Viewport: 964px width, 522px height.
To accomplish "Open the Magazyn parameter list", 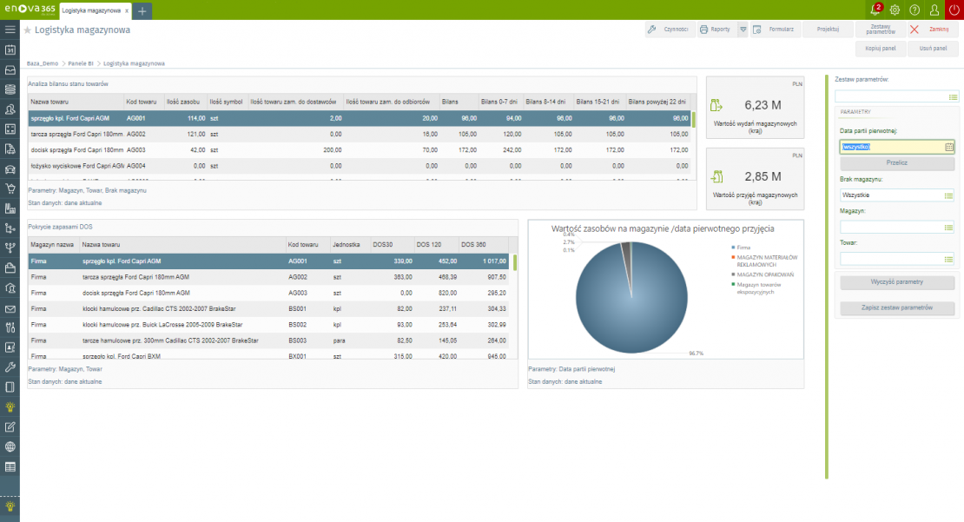I will (x=949, y=227).
